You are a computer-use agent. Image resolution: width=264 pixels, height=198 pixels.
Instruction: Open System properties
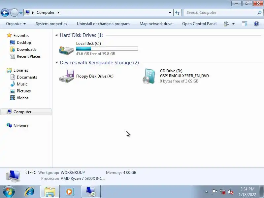coord(51,24)
